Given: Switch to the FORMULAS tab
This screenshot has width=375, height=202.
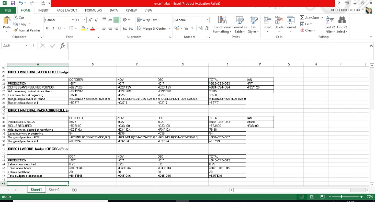Looking at the screenshot, I should pos(93,10).
